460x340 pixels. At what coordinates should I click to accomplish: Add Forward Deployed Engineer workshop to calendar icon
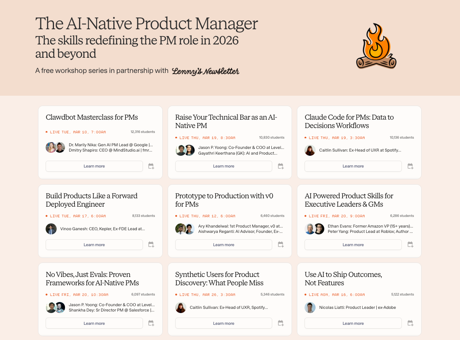151,245
